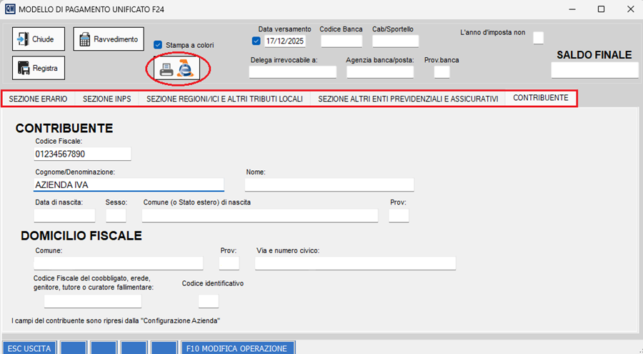This screenshot has height=354, width=643.
Task: Open the Sezione Erario tab
Action: tap(38, 99)
